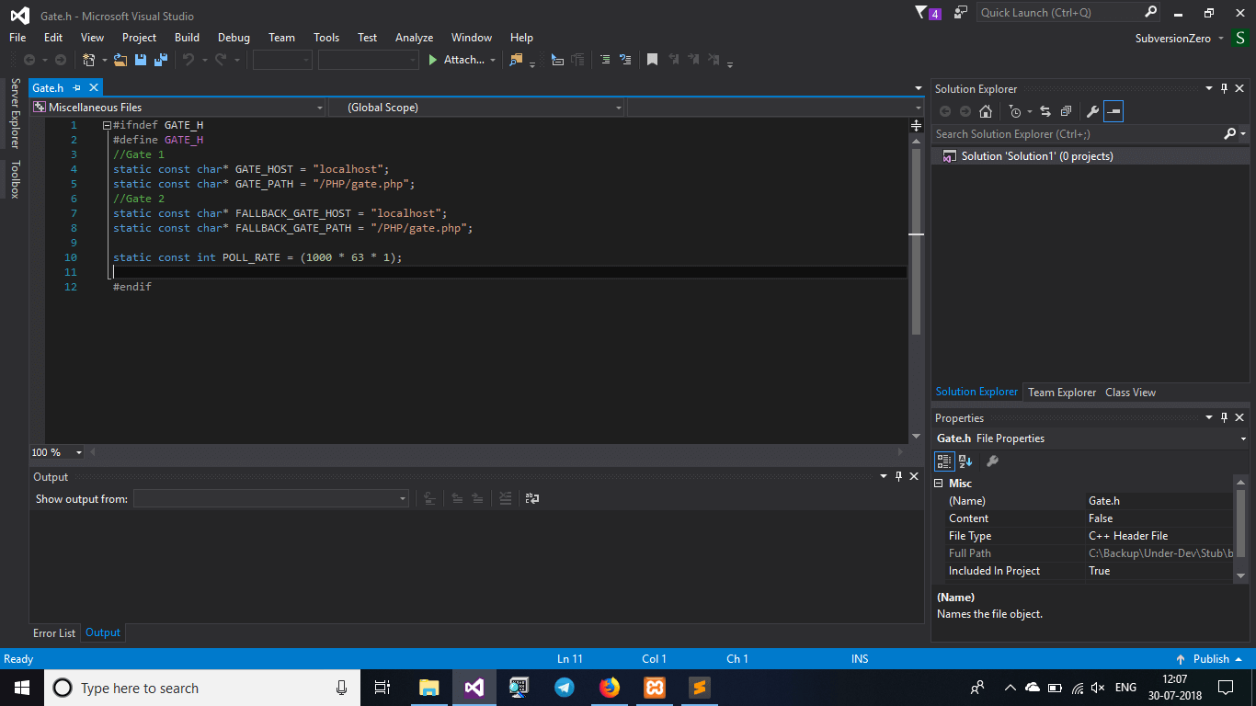This screenshot has width=1256, height=706.
Task: Click the bookmark icon in toolbar
Action: click(652, 60)
